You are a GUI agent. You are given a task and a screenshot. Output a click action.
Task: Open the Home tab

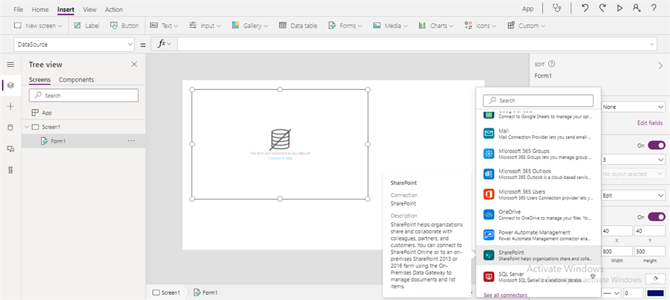[x=40, y=9]
